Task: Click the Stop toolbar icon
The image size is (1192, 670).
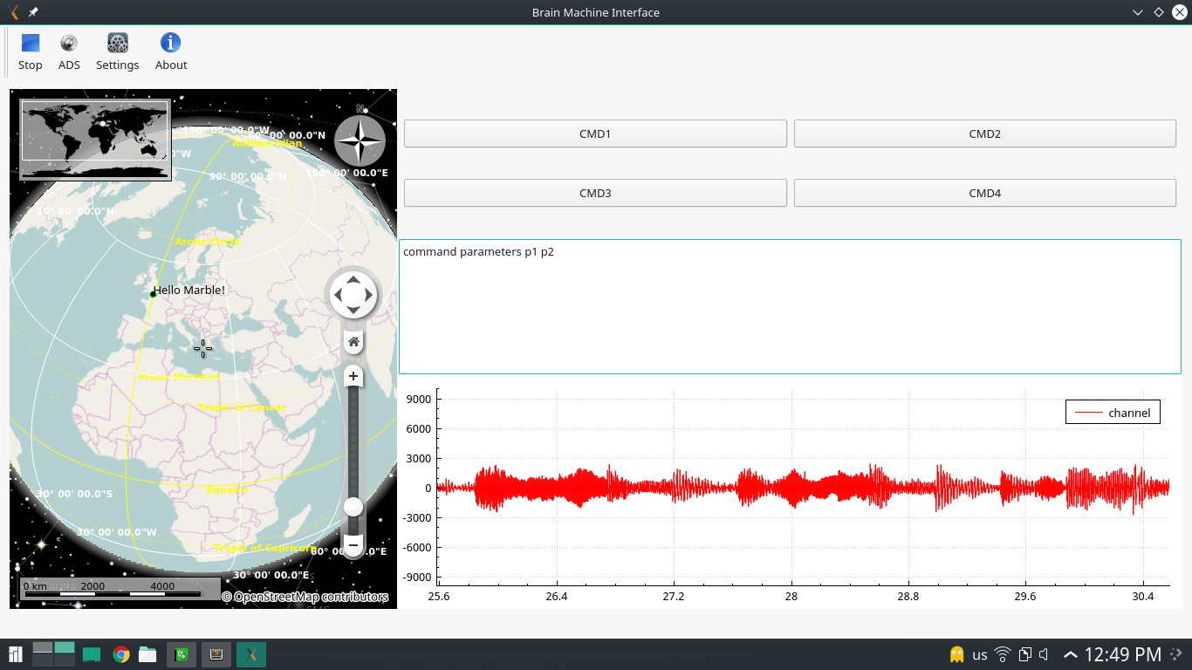Action: tap(31, 52)
